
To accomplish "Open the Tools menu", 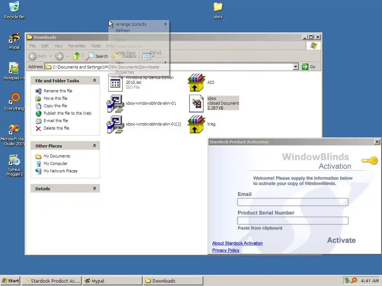I will (x=96, y=46).
